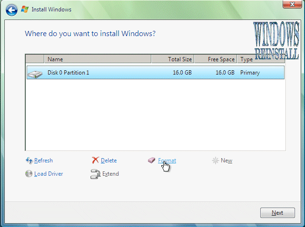Open the Refresh link
The height and width of the screenshot is (227, 305).
pyautogui.click(x=43, y=161)
